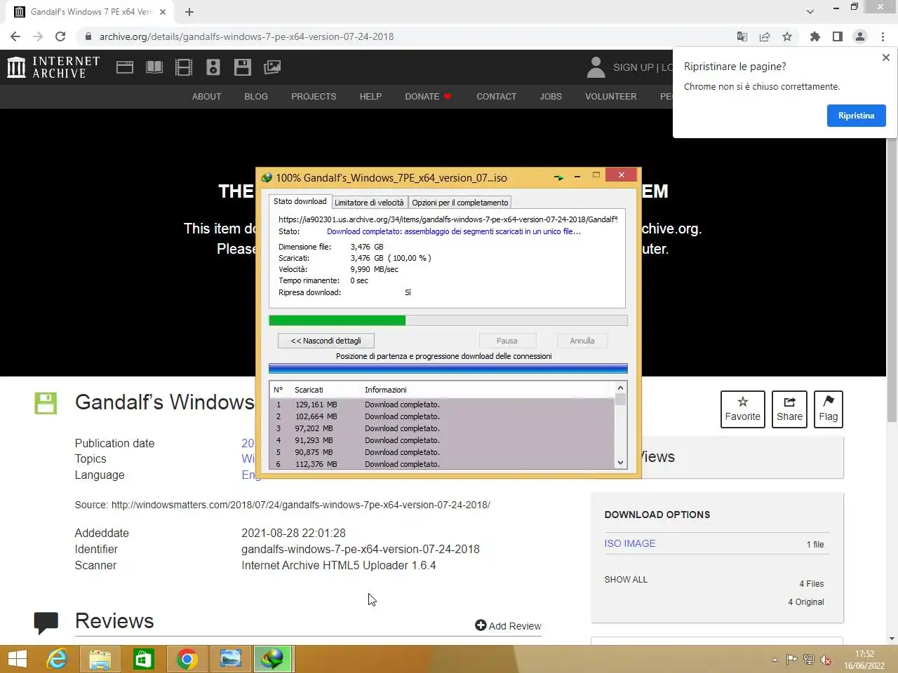Open the Chrome extensions puzzle icon
This screenshot has height=673, width=898.
tap(815, 36)
